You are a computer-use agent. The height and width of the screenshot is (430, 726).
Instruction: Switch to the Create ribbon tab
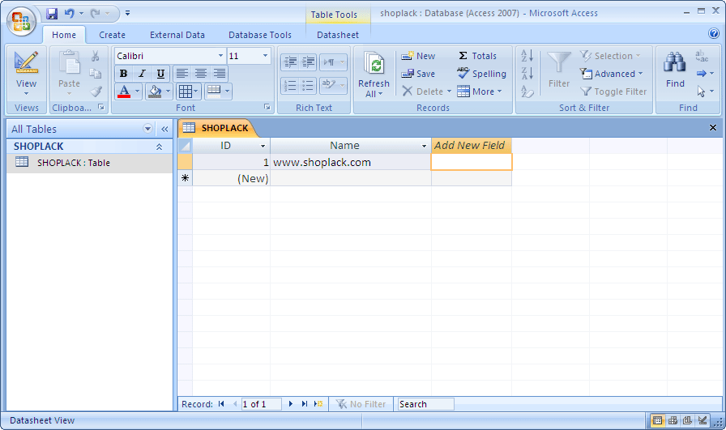112,35
